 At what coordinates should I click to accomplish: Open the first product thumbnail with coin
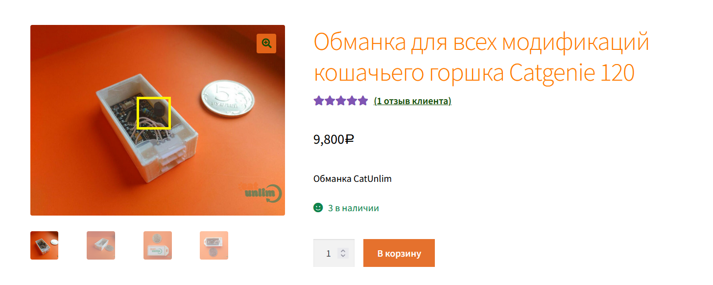[44, 245]
